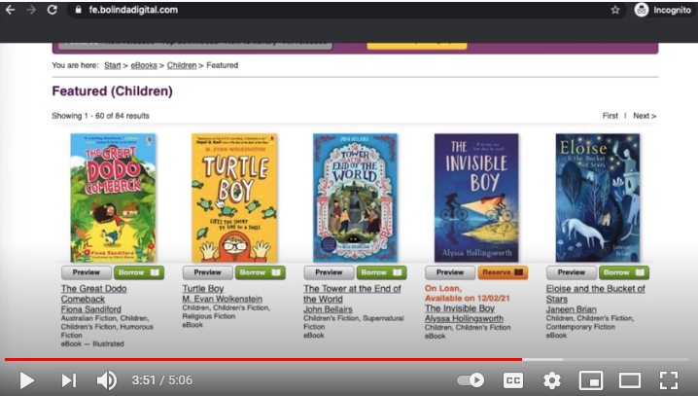Preview Eloise and the Bucket of Stars
Screen dimensions: 698x396
coord(572,272)
